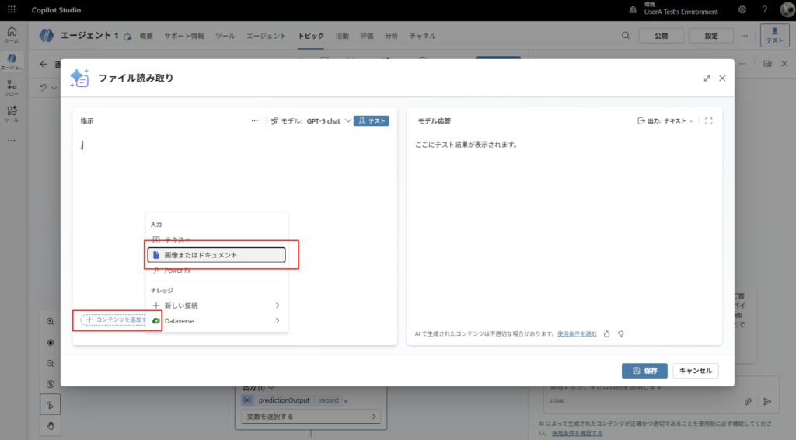Viewport: 796px width, 440px height.
Task: Search within the agent magnifier icon
Action: click(626, 36)
